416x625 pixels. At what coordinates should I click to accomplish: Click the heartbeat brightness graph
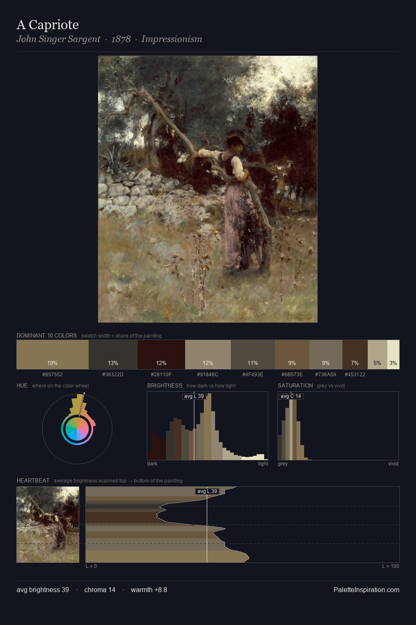click(243, 525)
